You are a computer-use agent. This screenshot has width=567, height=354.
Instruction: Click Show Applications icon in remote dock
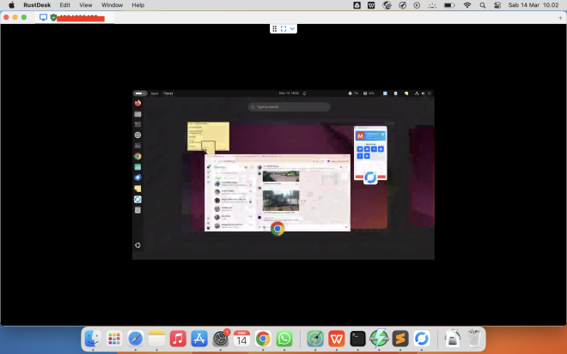pos(137,245)
